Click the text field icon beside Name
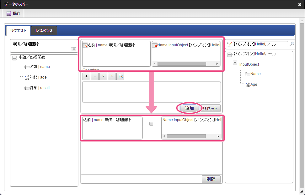This screenshot has height=195, width=305. click(248, 74)
